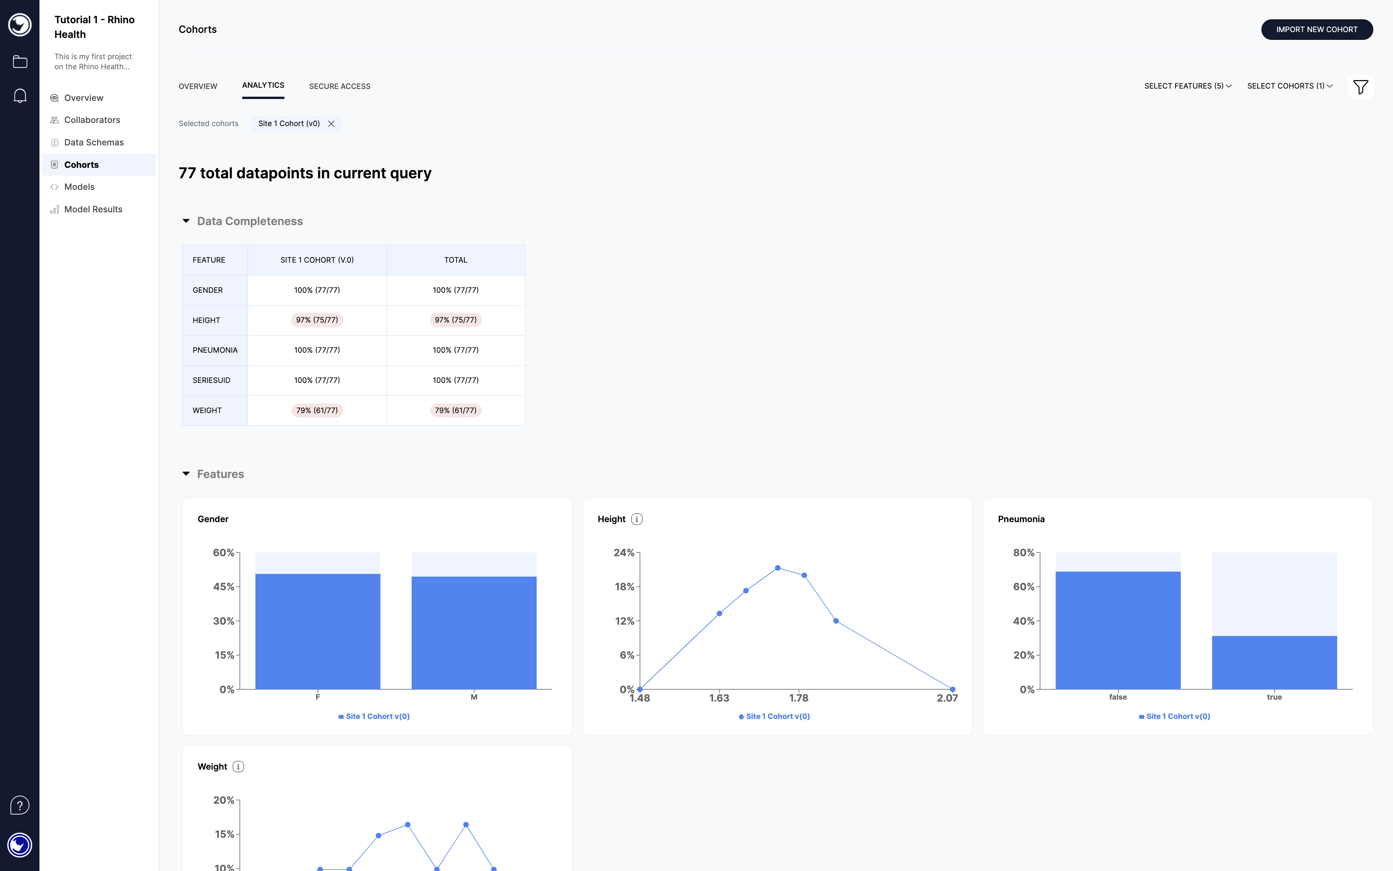The width and height of the screenshot is (1393, 871).
Task: Click the Import New Cohort button
Action: click(1316, 29)
